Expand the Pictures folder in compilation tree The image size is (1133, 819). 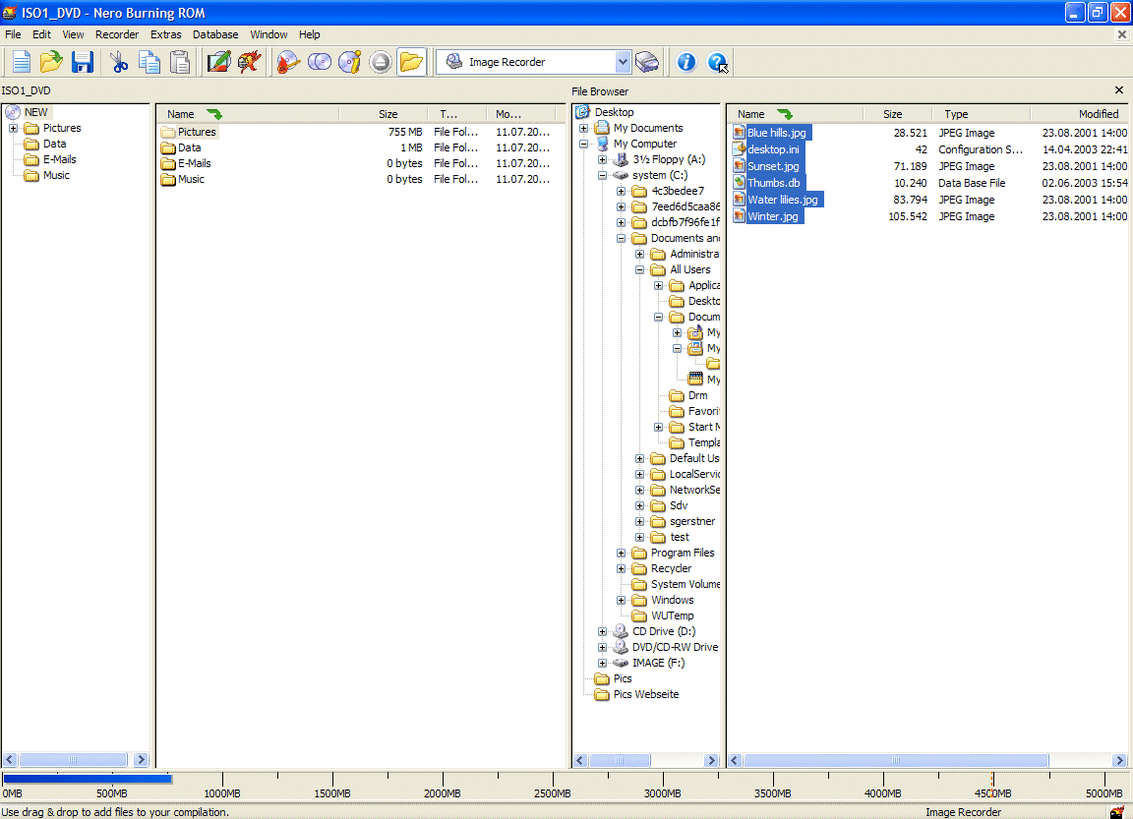13,129
